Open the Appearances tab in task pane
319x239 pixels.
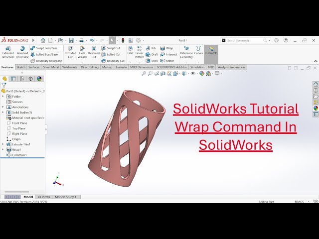(x=316, y=108)
